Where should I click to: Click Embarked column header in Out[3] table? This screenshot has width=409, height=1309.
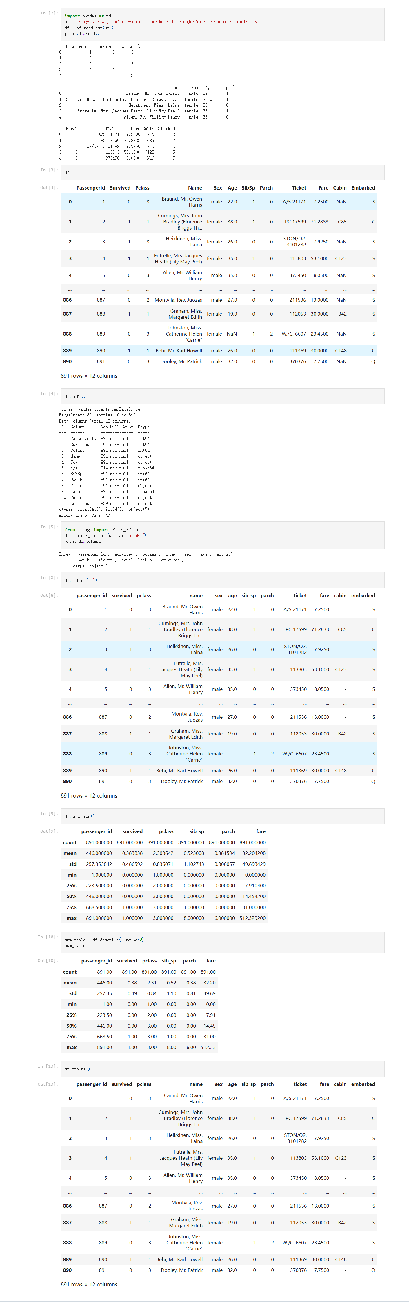click(363, 188)
